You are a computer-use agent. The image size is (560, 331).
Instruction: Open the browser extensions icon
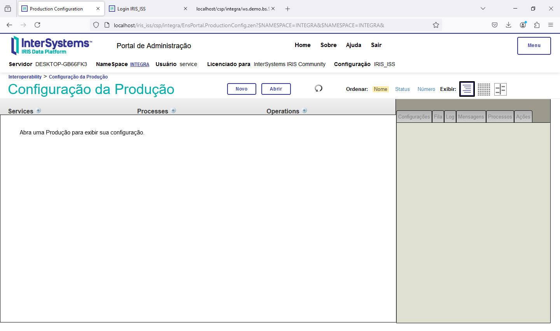537,25
